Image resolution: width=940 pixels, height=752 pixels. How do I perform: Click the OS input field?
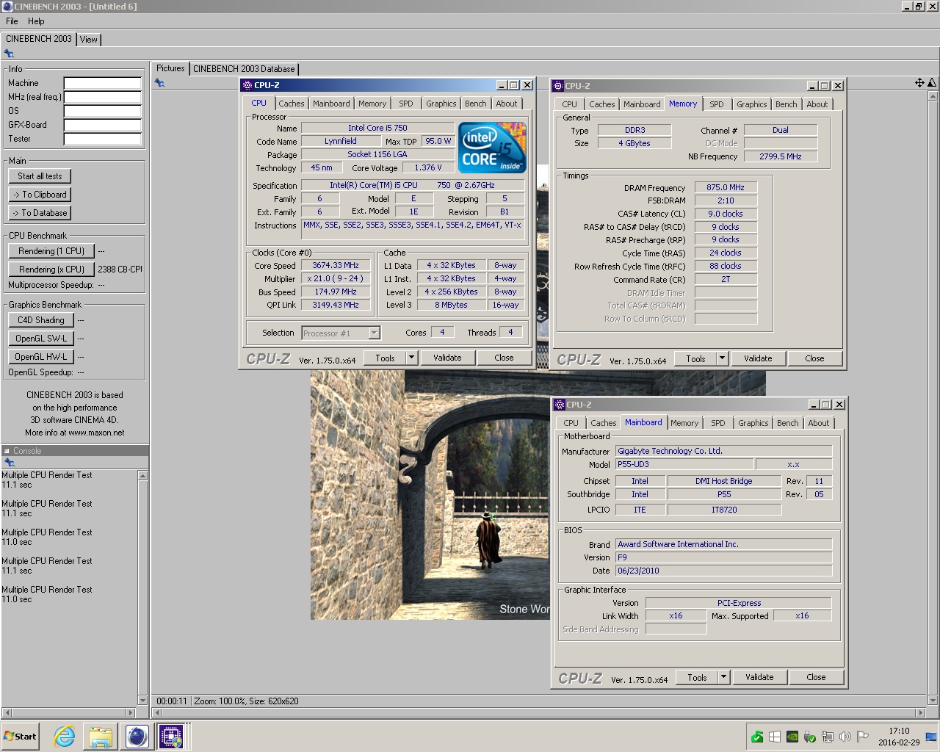pyautogui.click(x=103, y=111)
